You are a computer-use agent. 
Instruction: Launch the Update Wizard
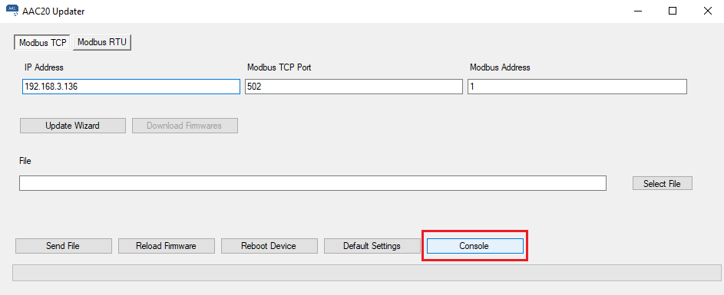[x=72, y=126]
